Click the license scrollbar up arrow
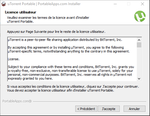Image resolution: width=150 pixels, height=116 pixels. point(139,40)
